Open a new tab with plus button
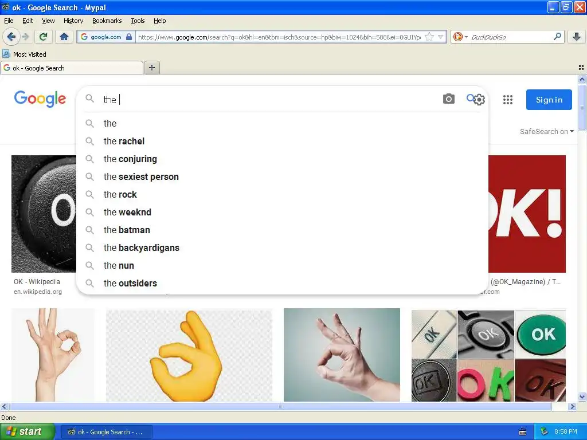Viewport: 587px width, 440px height. tap(151, 68)
